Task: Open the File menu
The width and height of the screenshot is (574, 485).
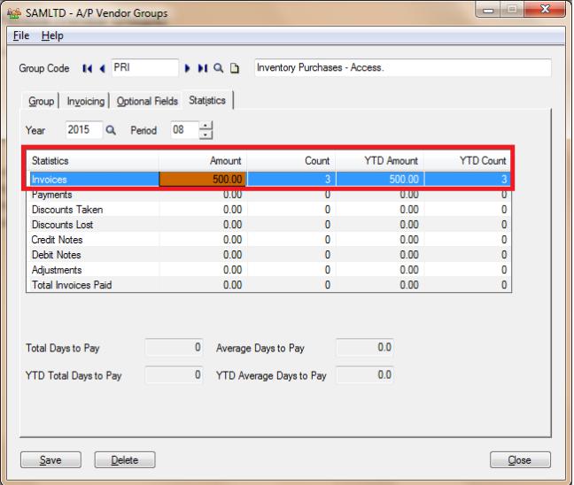Action: [21, 36]
